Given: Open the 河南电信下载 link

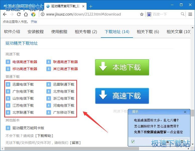Looking at the screenshot, I should (64, 105).
